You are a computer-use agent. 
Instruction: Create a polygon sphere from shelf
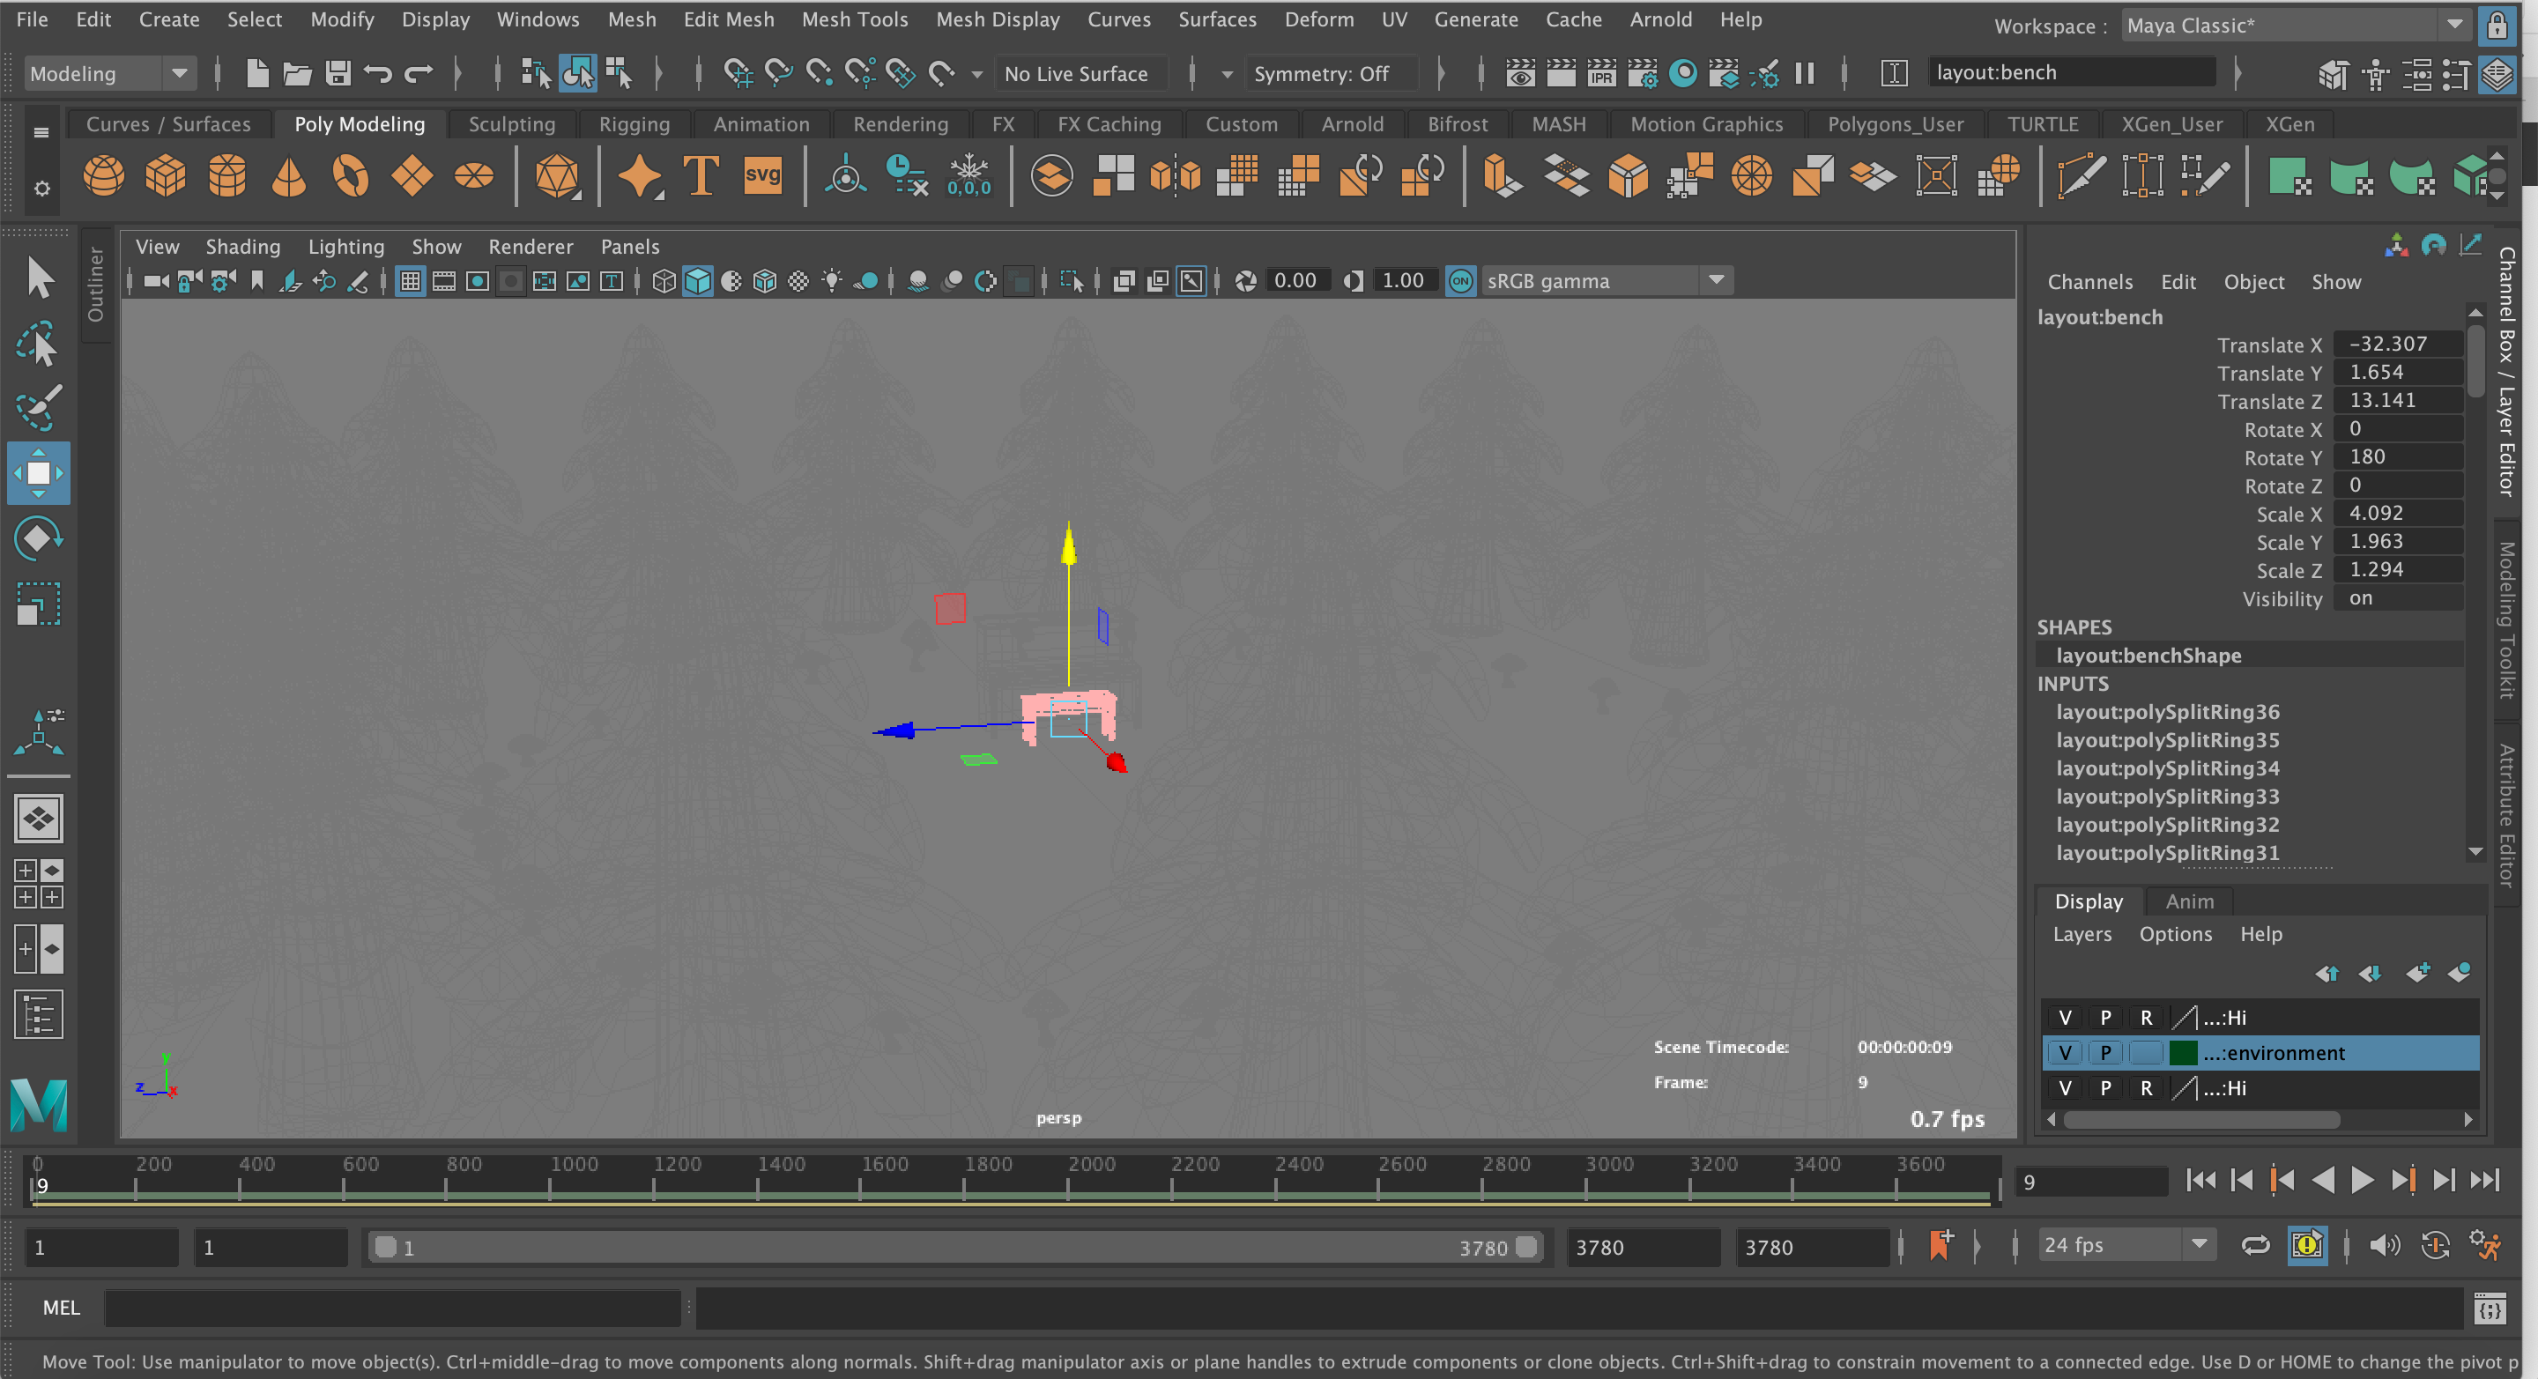tap(103, 177)
